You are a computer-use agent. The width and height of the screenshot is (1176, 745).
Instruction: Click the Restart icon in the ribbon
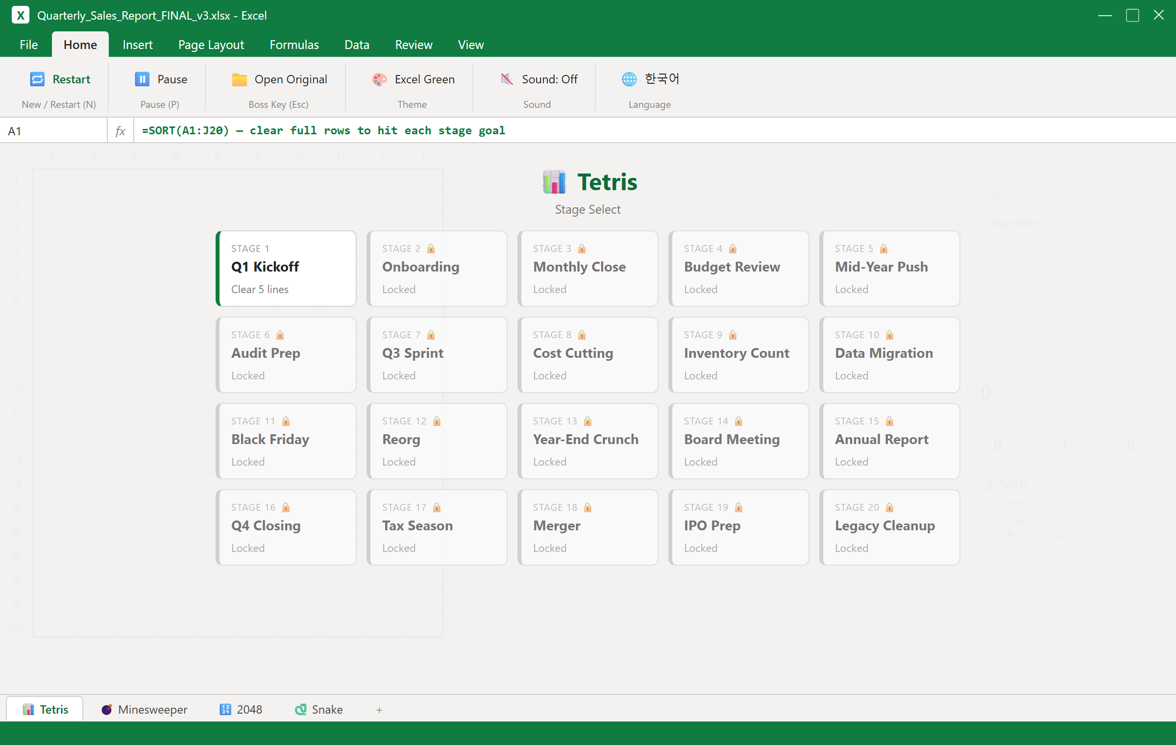[x=37, y=79]
